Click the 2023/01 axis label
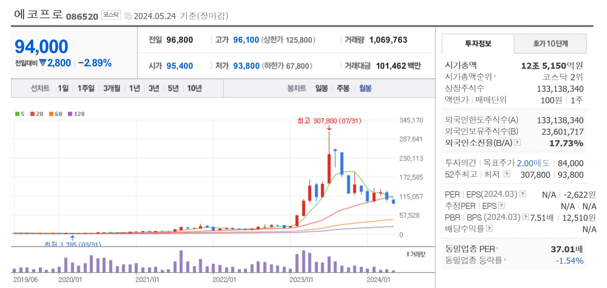Viewport: 607px width, 288px height. tap(301, 280)
